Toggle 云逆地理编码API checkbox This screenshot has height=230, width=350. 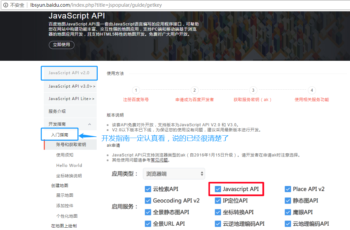point(218,224)
